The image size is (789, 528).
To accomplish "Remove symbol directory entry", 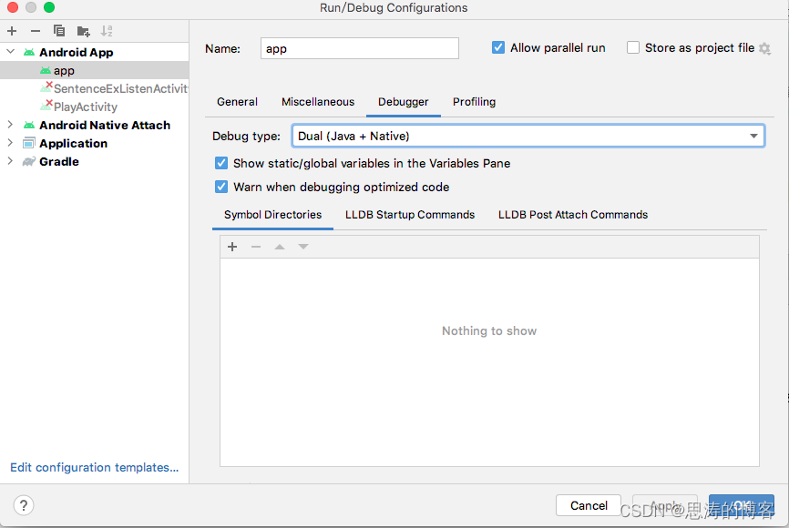I will pyautogui.click(x=256, y=247).
